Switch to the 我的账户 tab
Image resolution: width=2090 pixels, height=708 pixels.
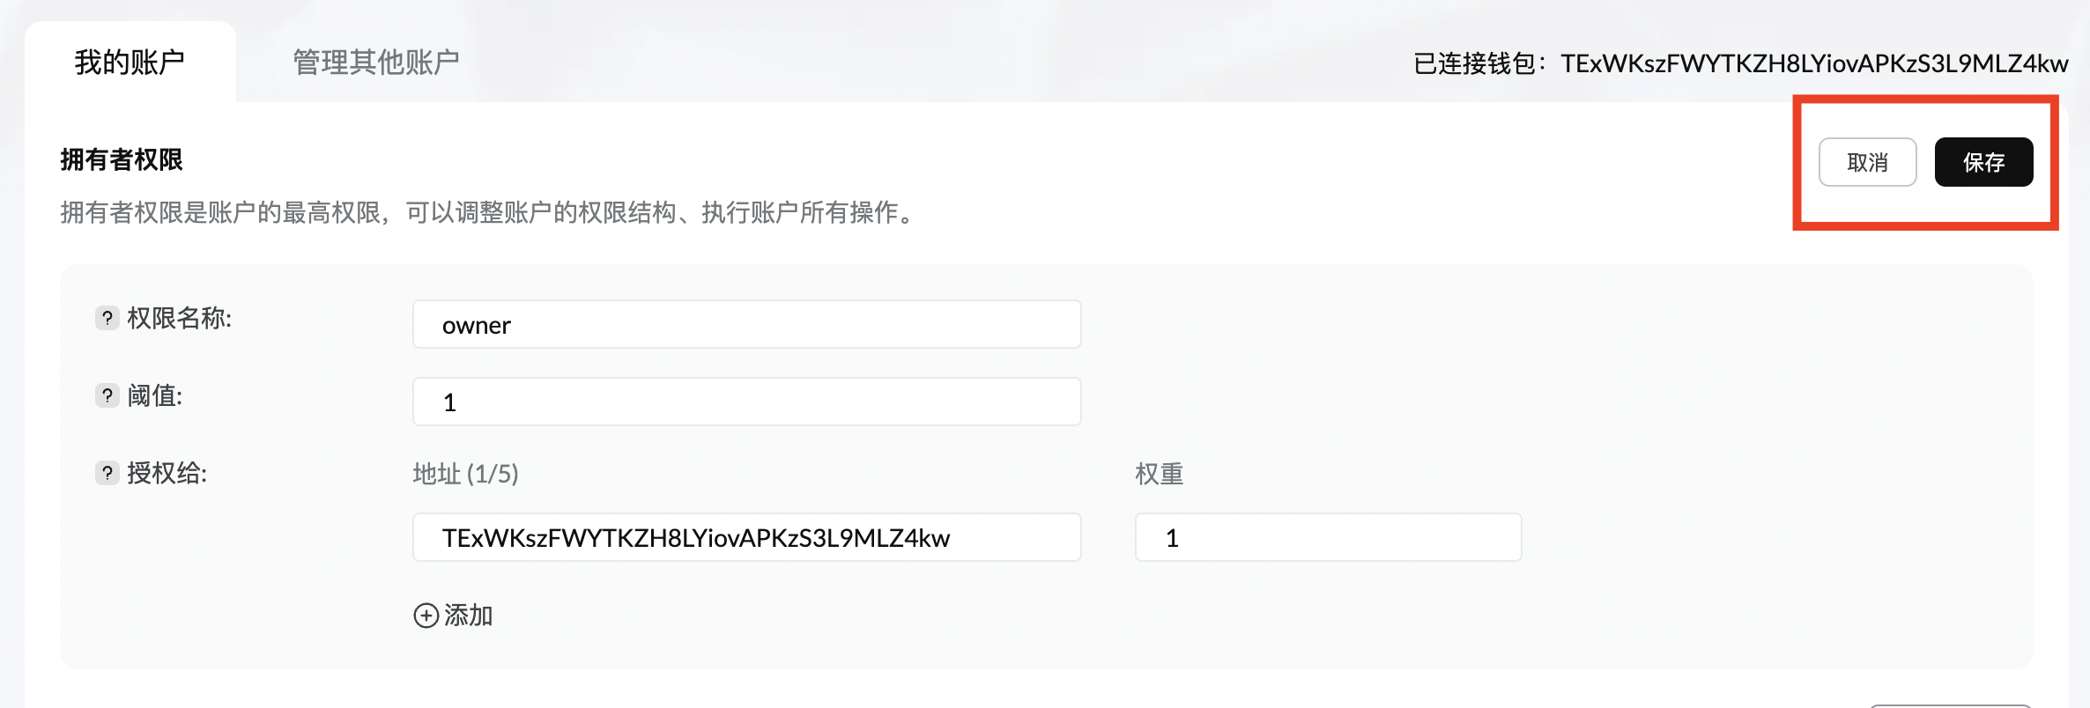coord(130,62)
